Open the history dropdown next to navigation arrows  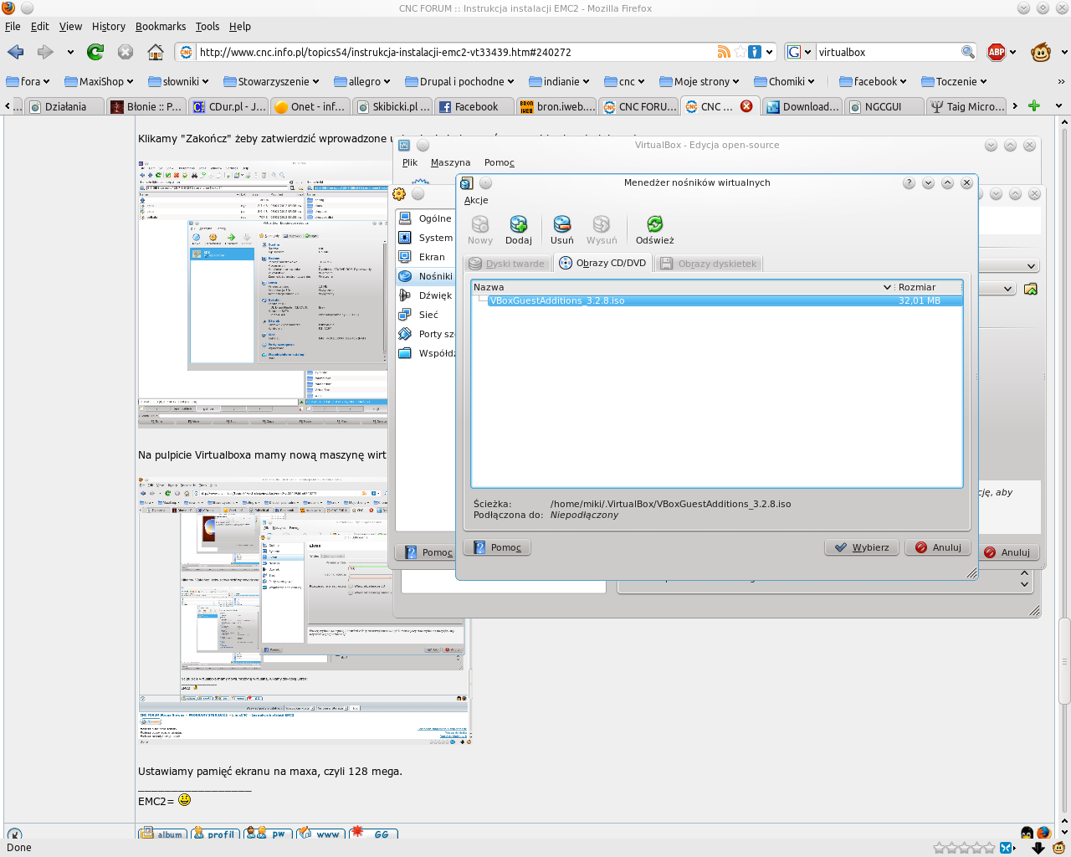point(70,52)
